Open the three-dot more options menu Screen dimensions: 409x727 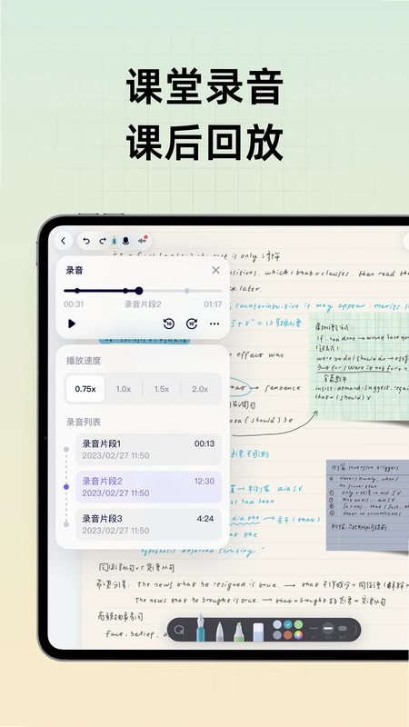click(214, 324)
